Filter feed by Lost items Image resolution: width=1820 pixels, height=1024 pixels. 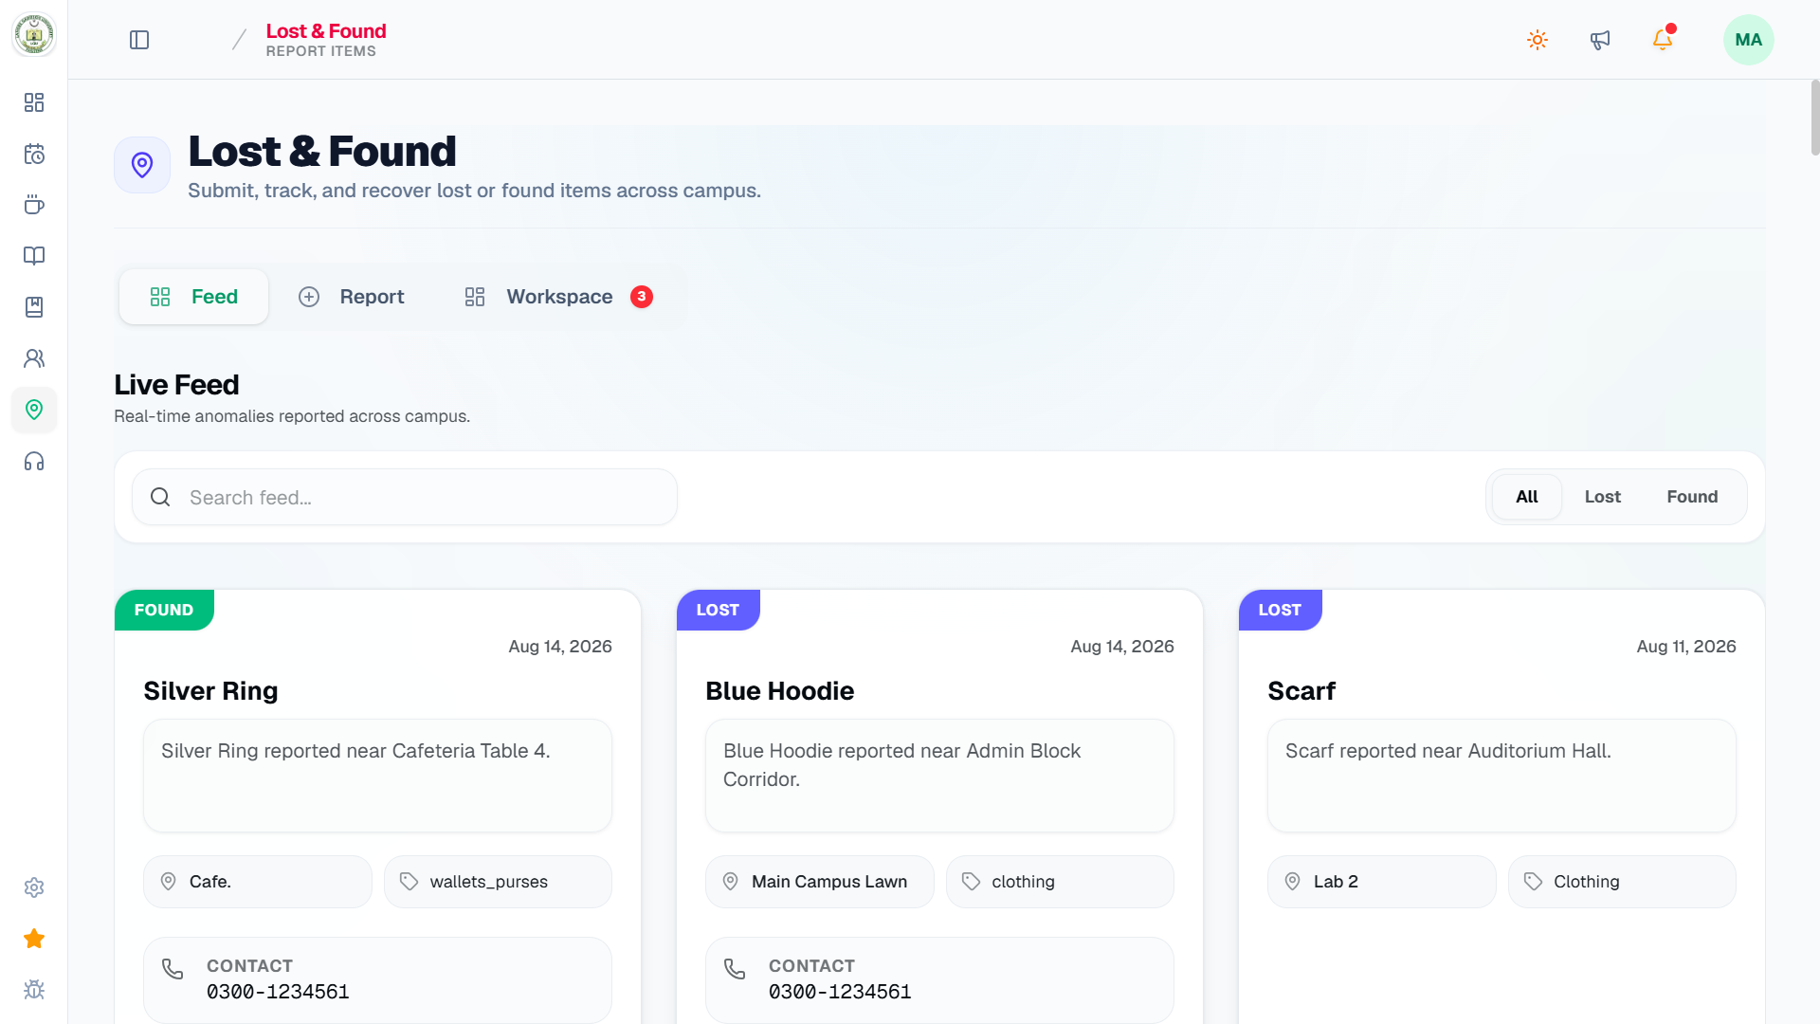[1602, 497]
